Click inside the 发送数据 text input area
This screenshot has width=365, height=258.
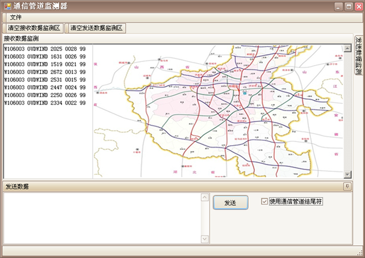coord(100,218)
